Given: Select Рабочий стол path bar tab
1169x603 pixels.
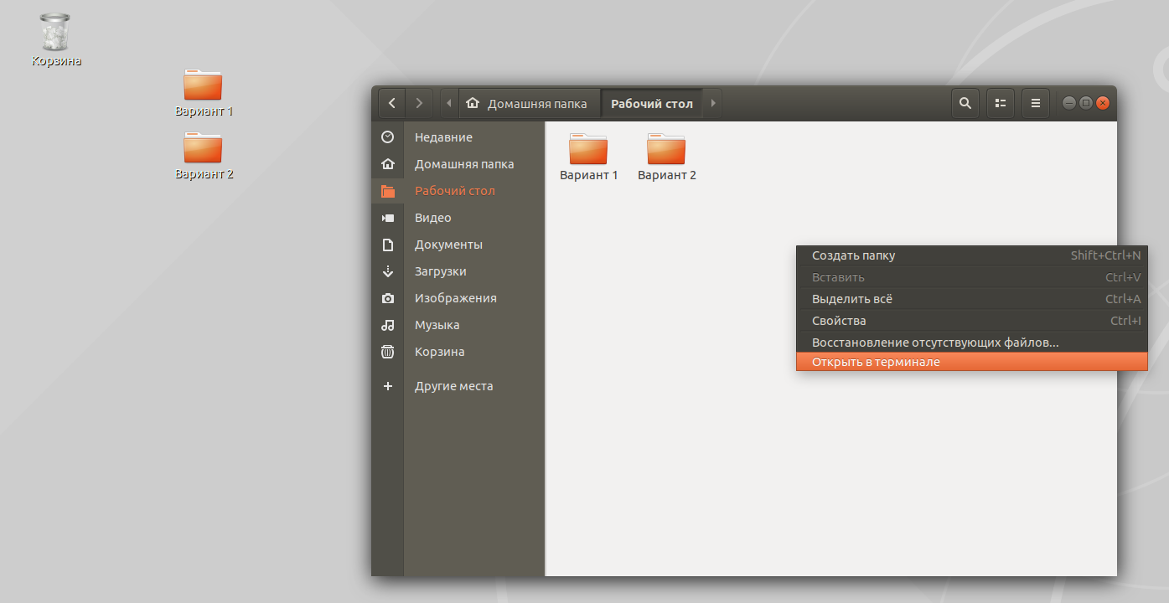Looking at the screenshot, I should 652,104.
